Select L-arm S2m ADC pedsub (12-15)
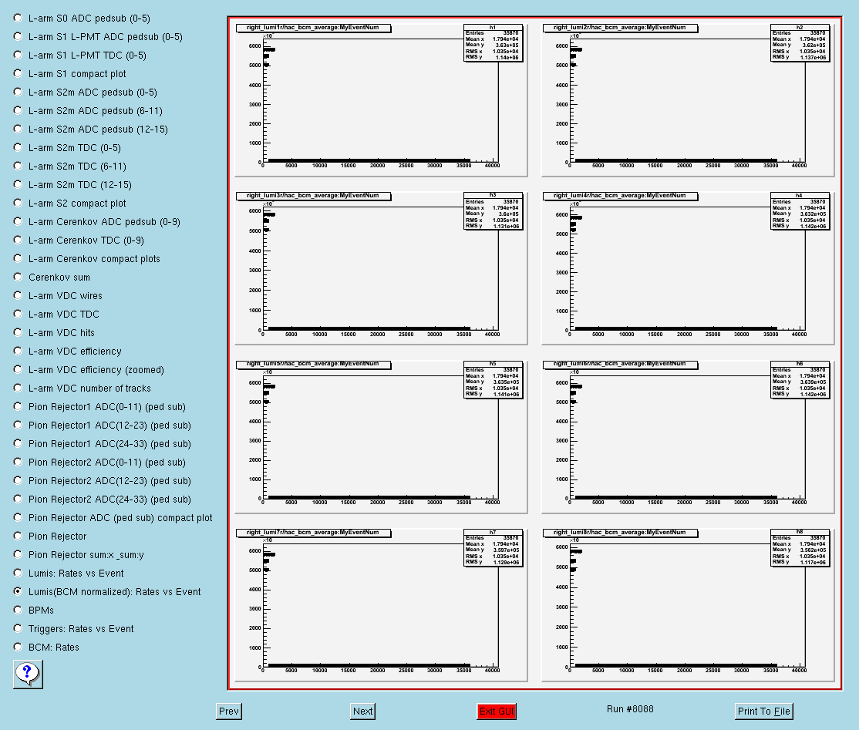 18,130
